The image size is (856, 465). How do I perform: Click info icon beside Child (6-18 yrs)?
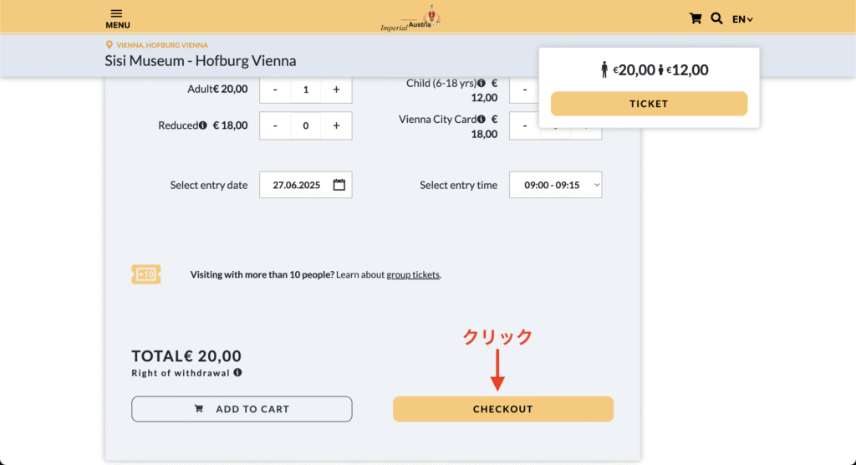click(x=481, y=84)
